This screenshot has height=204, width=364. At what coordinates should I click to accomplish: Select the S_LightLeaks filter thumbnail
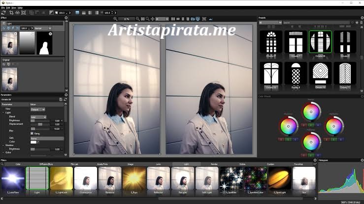(x=61, y=178)
